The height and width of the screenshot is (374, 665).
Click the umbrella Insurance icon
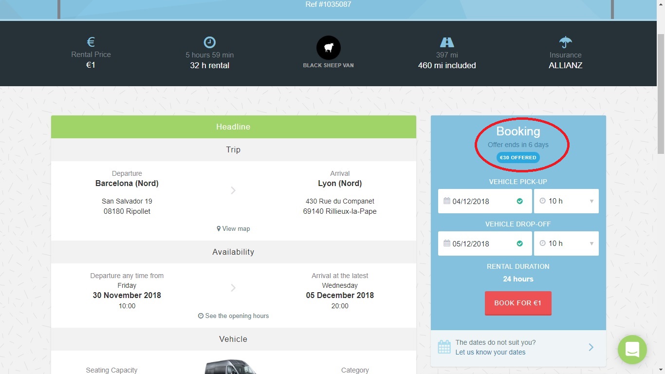coord(565,42)
